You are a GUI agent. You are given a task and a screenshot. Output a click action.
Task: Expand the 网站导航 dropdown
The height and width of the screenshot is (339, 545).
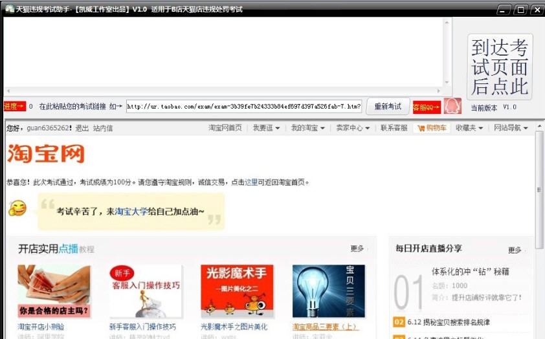511,128
